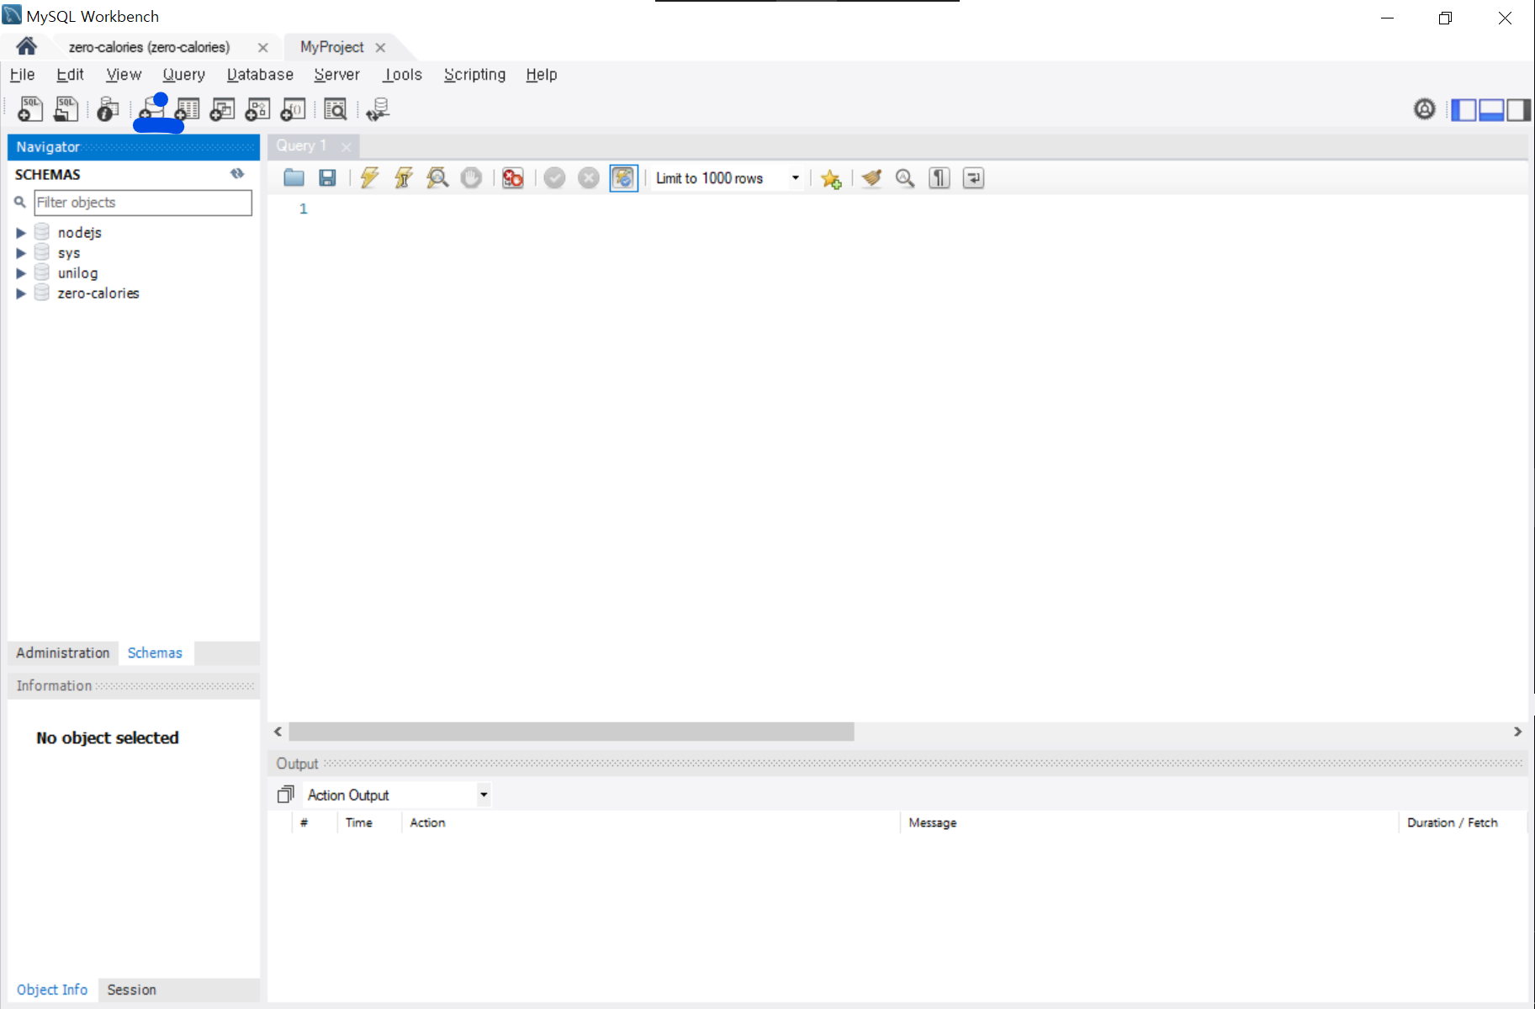Switch to the MyProject connection tab
Screen dimensions: 1535x1009
tap(331, 47)
